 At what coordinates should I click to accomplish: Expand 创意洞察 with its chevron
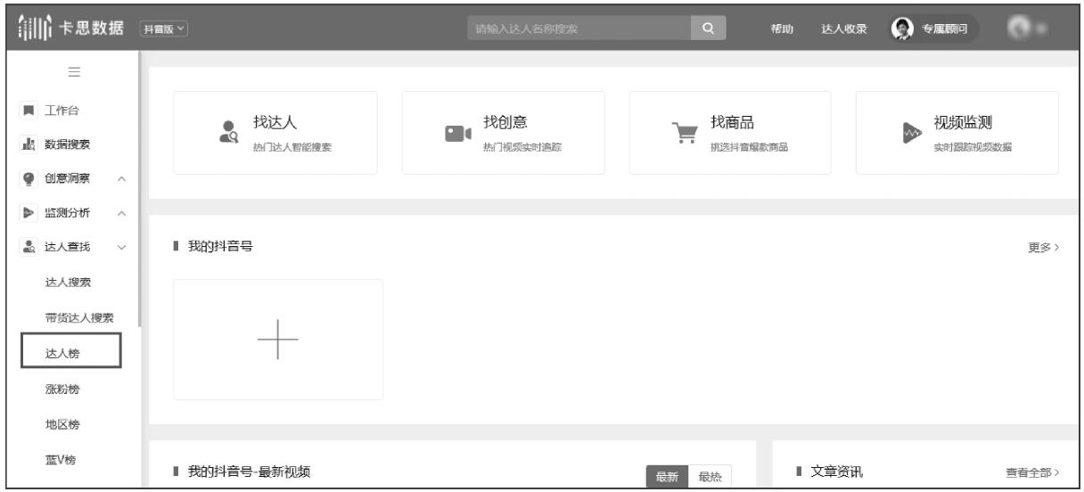[120, 180]
